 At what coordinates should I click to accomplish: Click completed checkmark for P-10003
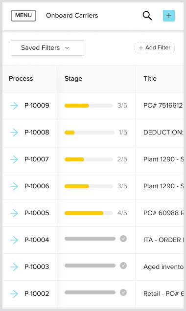123,266
